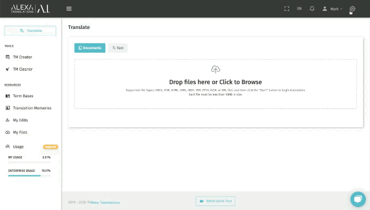The height and width of the screenshot is (210, 370).
Task: Open the EN language selector
Action: 299,9
